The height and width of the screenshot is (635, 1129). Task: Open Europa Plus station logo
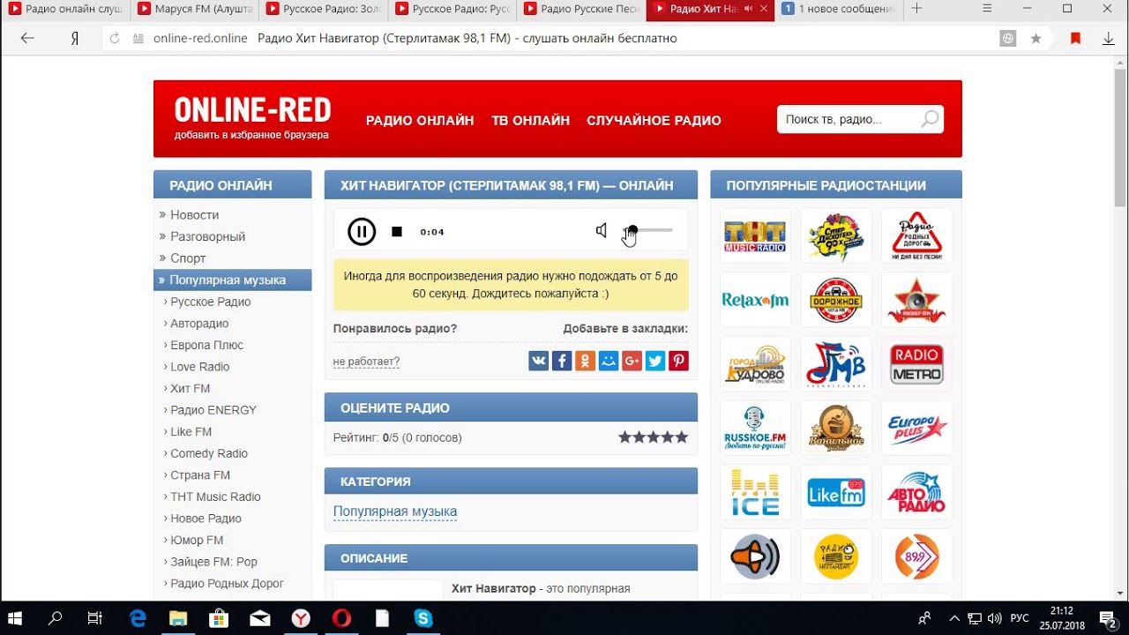coord(917,428)
